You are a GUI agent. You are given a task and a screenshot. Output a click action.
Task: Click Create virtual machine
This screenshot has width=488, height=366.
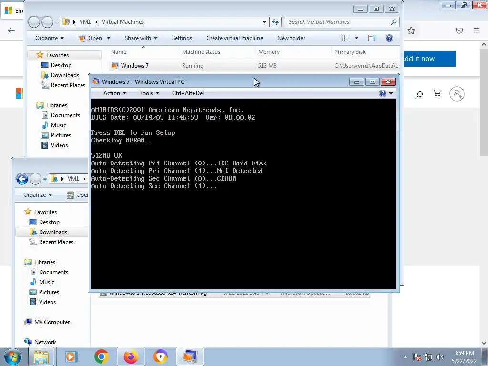coord(234,38)
